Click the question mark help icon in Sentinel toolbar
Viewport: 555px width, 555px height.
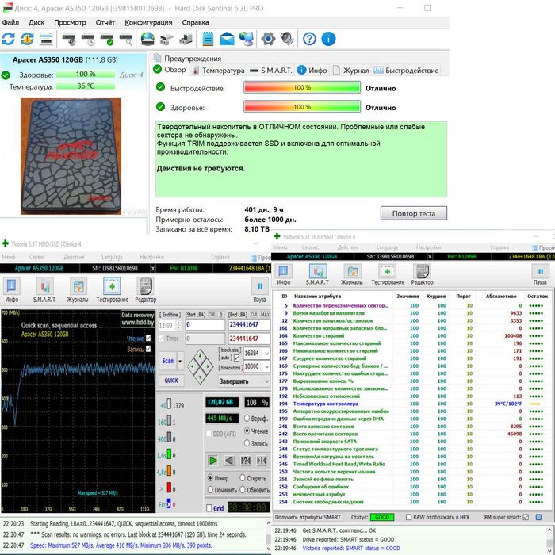309,39
